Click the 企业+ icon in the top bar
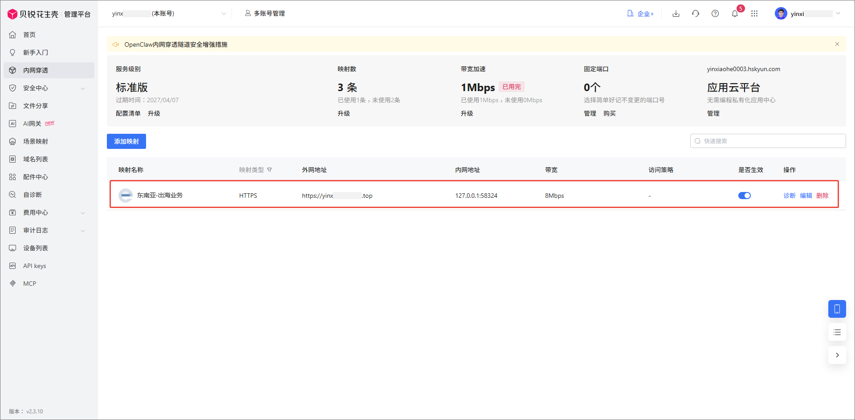855x420 pixels. pyautogui.click(x=640, y=13)
